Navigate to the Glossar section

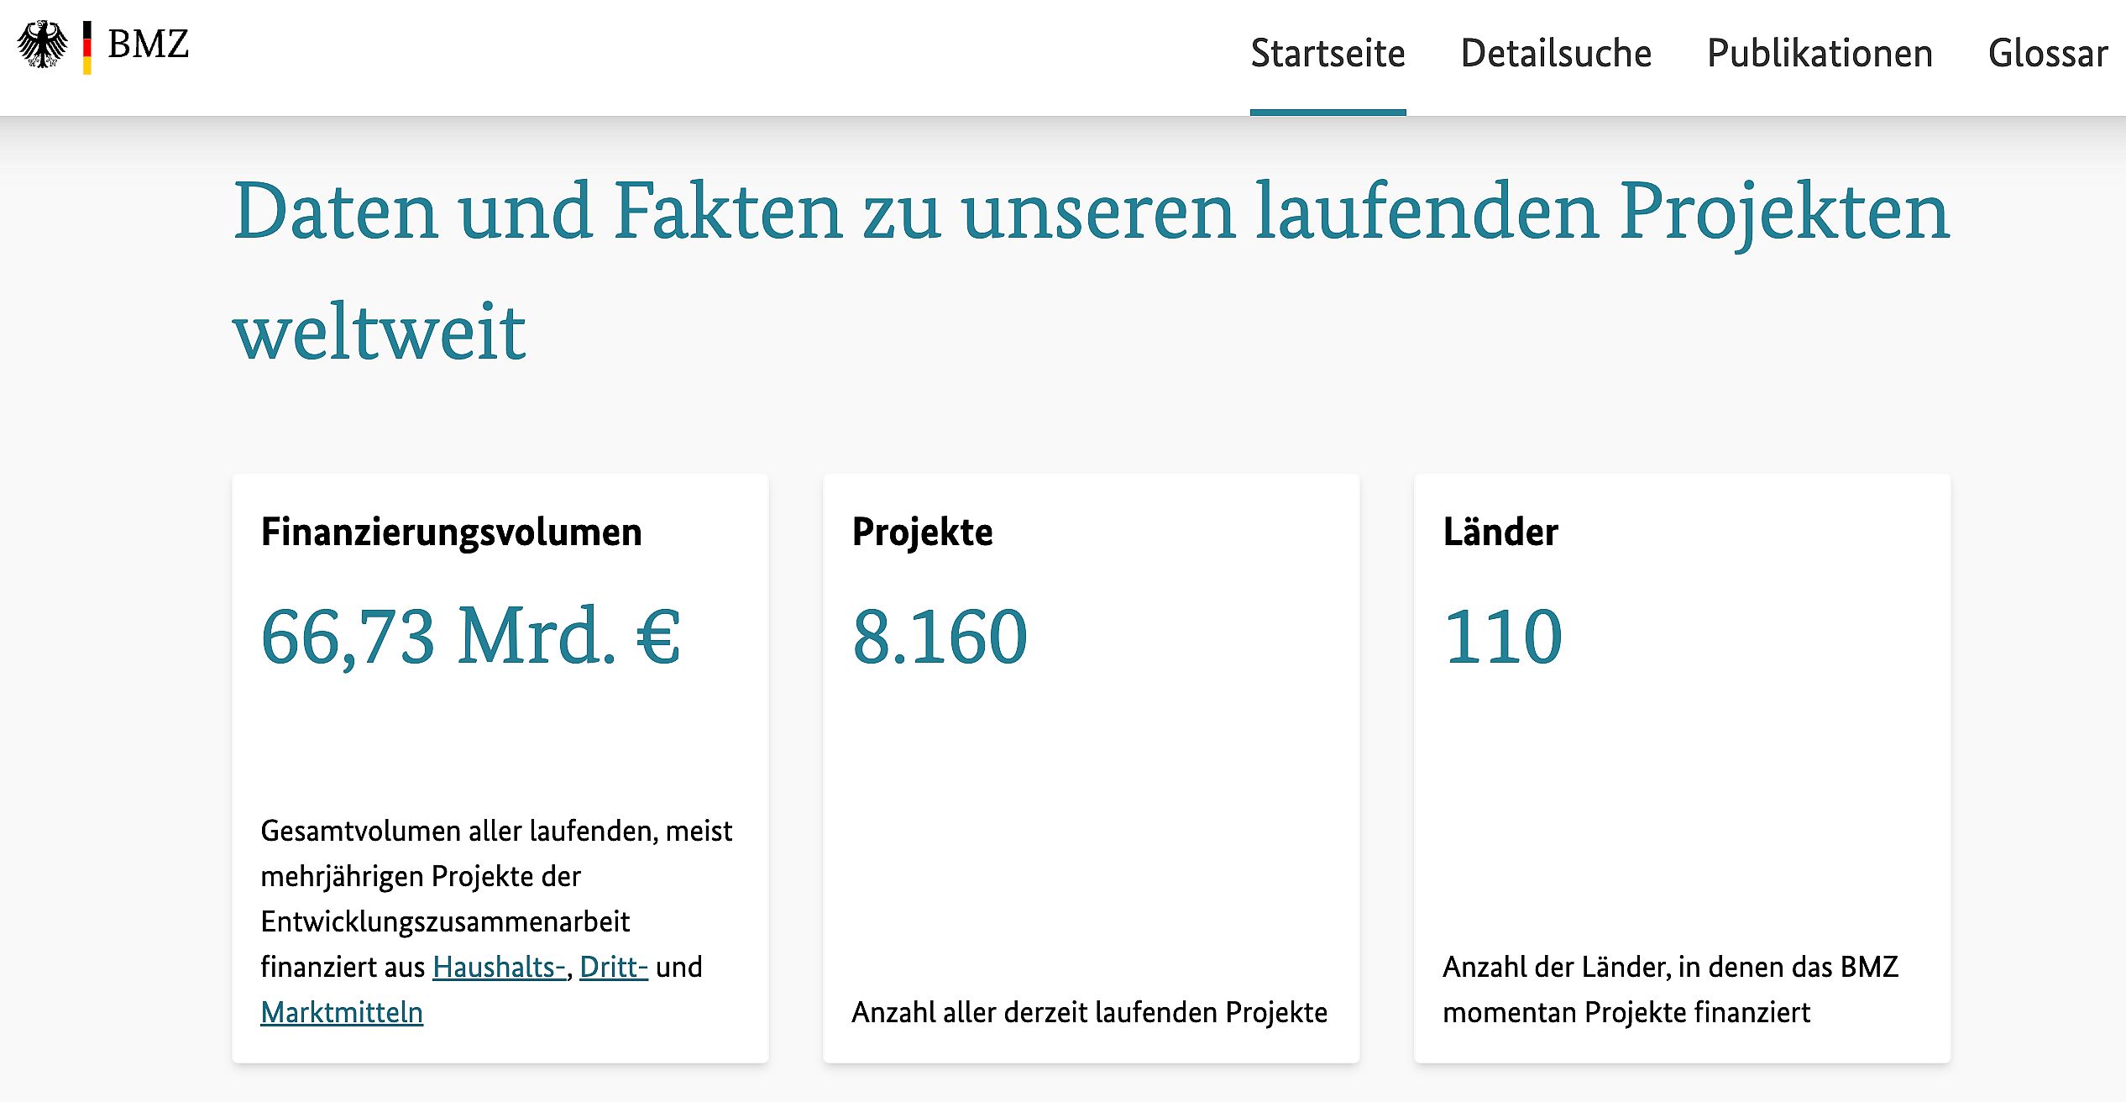[x=2048, y=53]
